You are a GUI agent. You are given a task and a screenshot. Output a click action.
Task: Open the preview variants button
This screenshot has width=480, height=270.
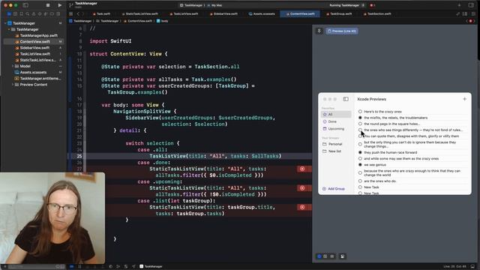click(x=332, y=256)
